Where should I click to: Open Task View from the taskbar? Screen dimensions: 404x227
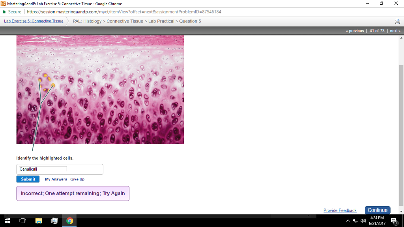pos(22,221)
